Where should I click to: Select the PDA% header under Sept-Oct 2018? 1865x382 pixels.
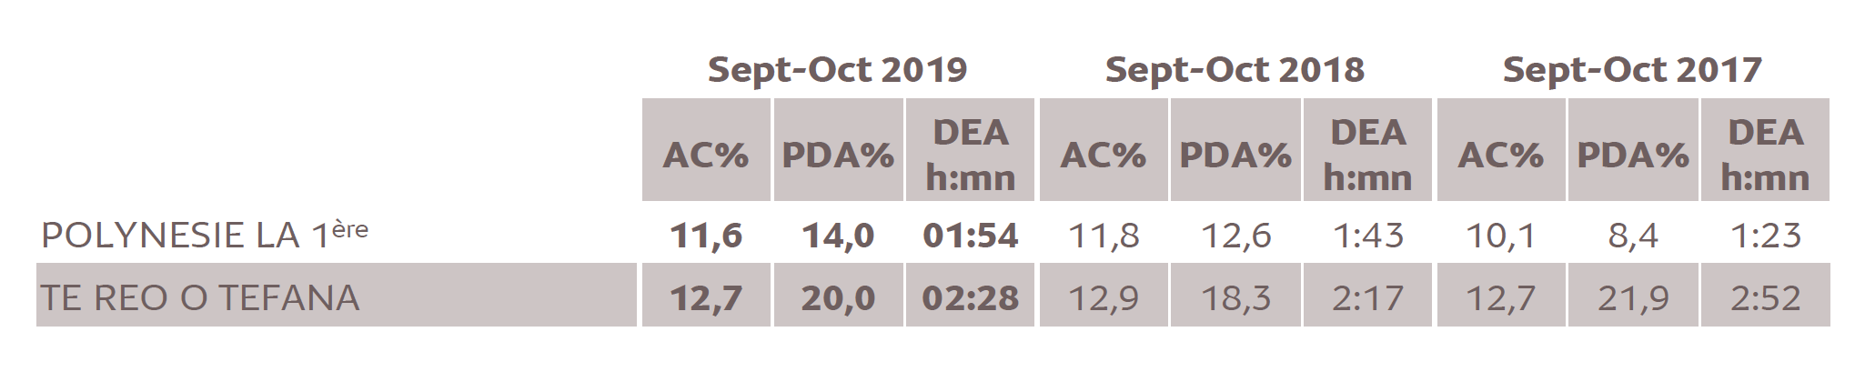[1235, 155]
